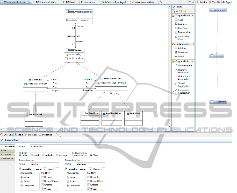The height and width of the screenshot is (193, 237).
Task: Select the Class node tool in palette
Action: pos(180,20)
